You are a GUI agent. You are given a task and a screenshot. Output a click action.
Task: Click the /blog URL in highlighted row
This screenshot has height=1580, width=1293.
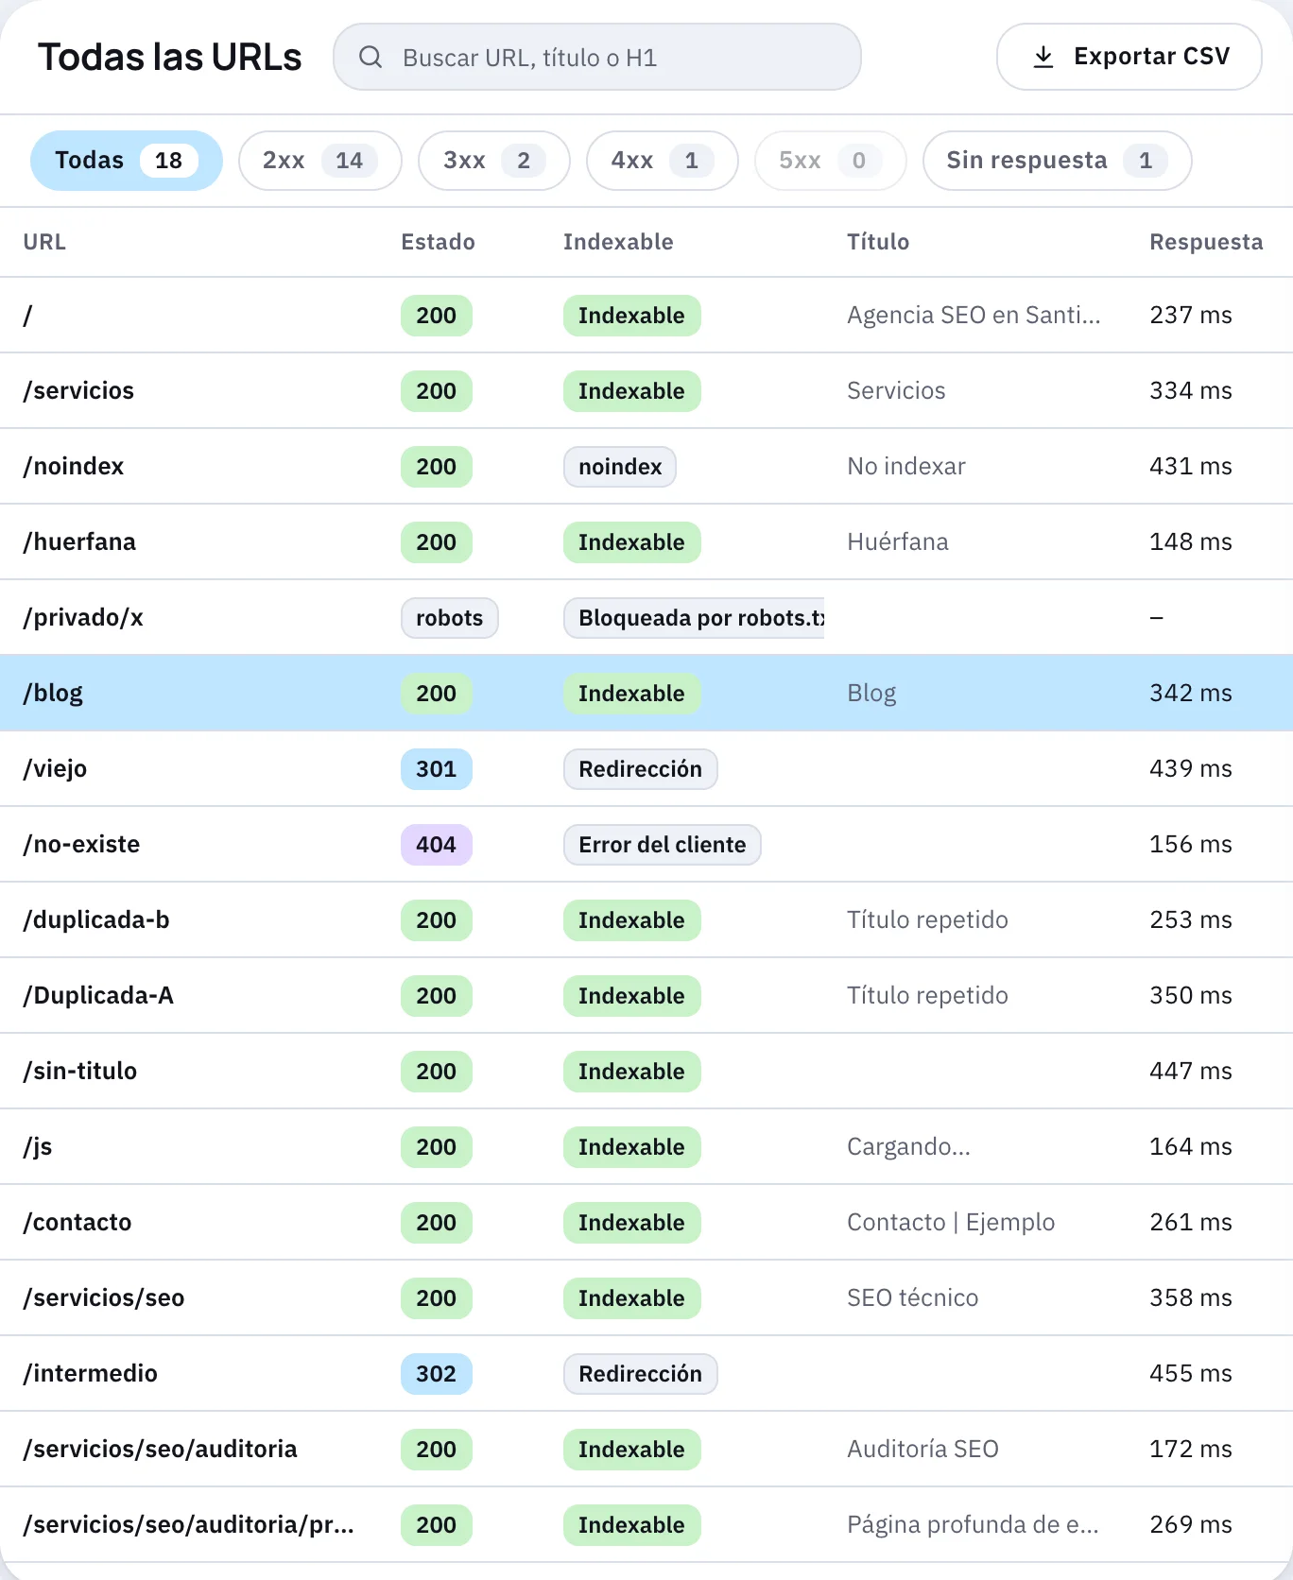tap(53, 693)
